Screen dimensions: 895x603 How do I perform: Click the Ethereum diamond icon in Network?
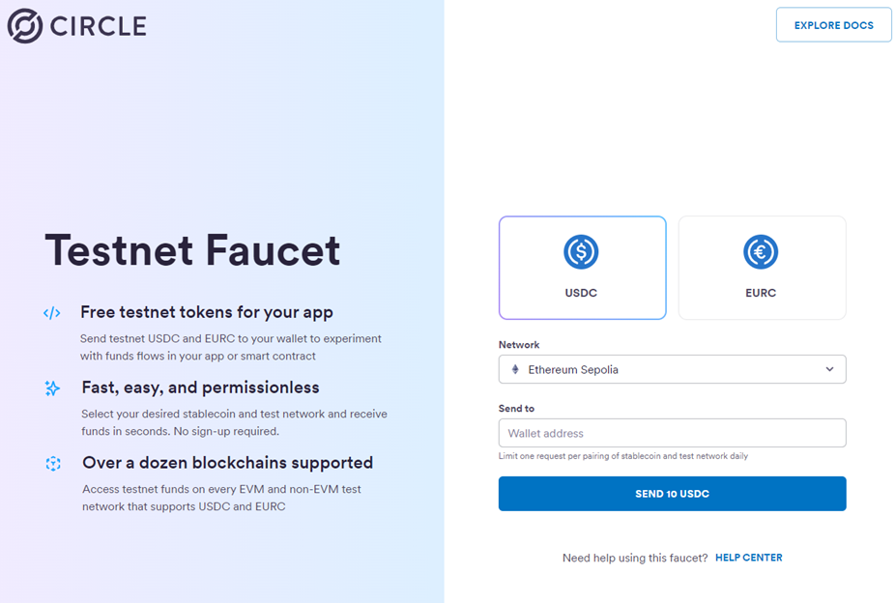[x=515, y=369]
